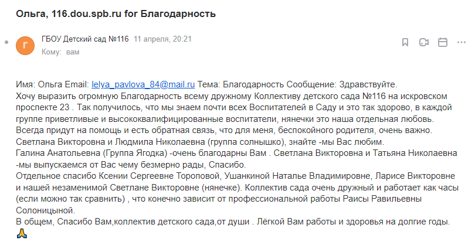
Task: Click the closing line starting "В общем, Спасибо Вам"
Action: tap(233, 222)
